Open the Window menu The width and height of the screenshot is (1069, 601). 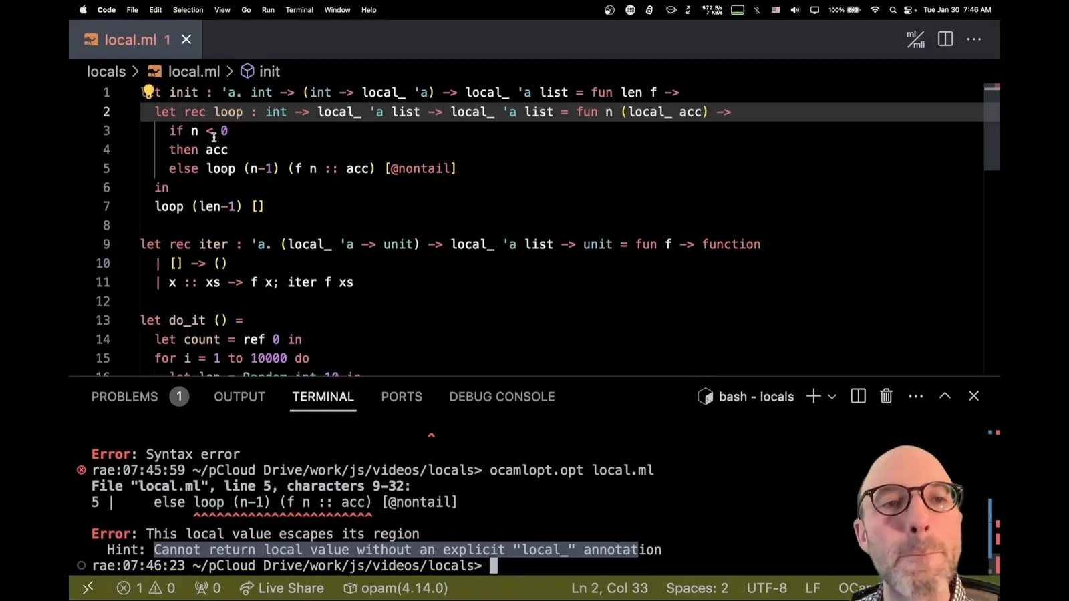coord(337,10)
